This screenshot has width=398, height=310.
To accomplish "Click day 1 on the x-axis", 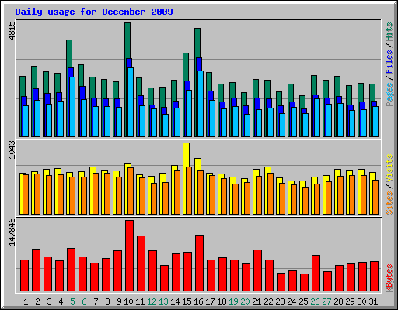I will click(x=26, y=301).
